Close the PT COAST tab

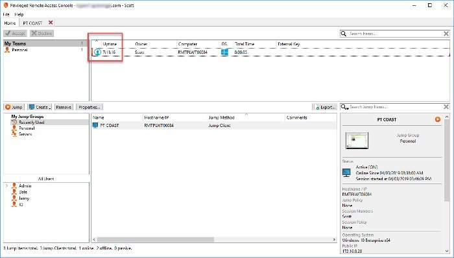coord(51,23)
